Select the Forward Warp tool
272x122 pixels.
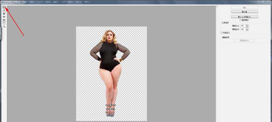4,7
